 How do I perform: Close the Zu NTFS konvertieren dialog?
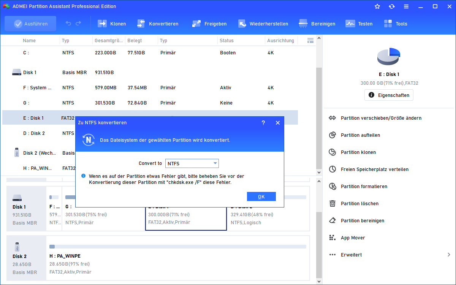(278, 123)
